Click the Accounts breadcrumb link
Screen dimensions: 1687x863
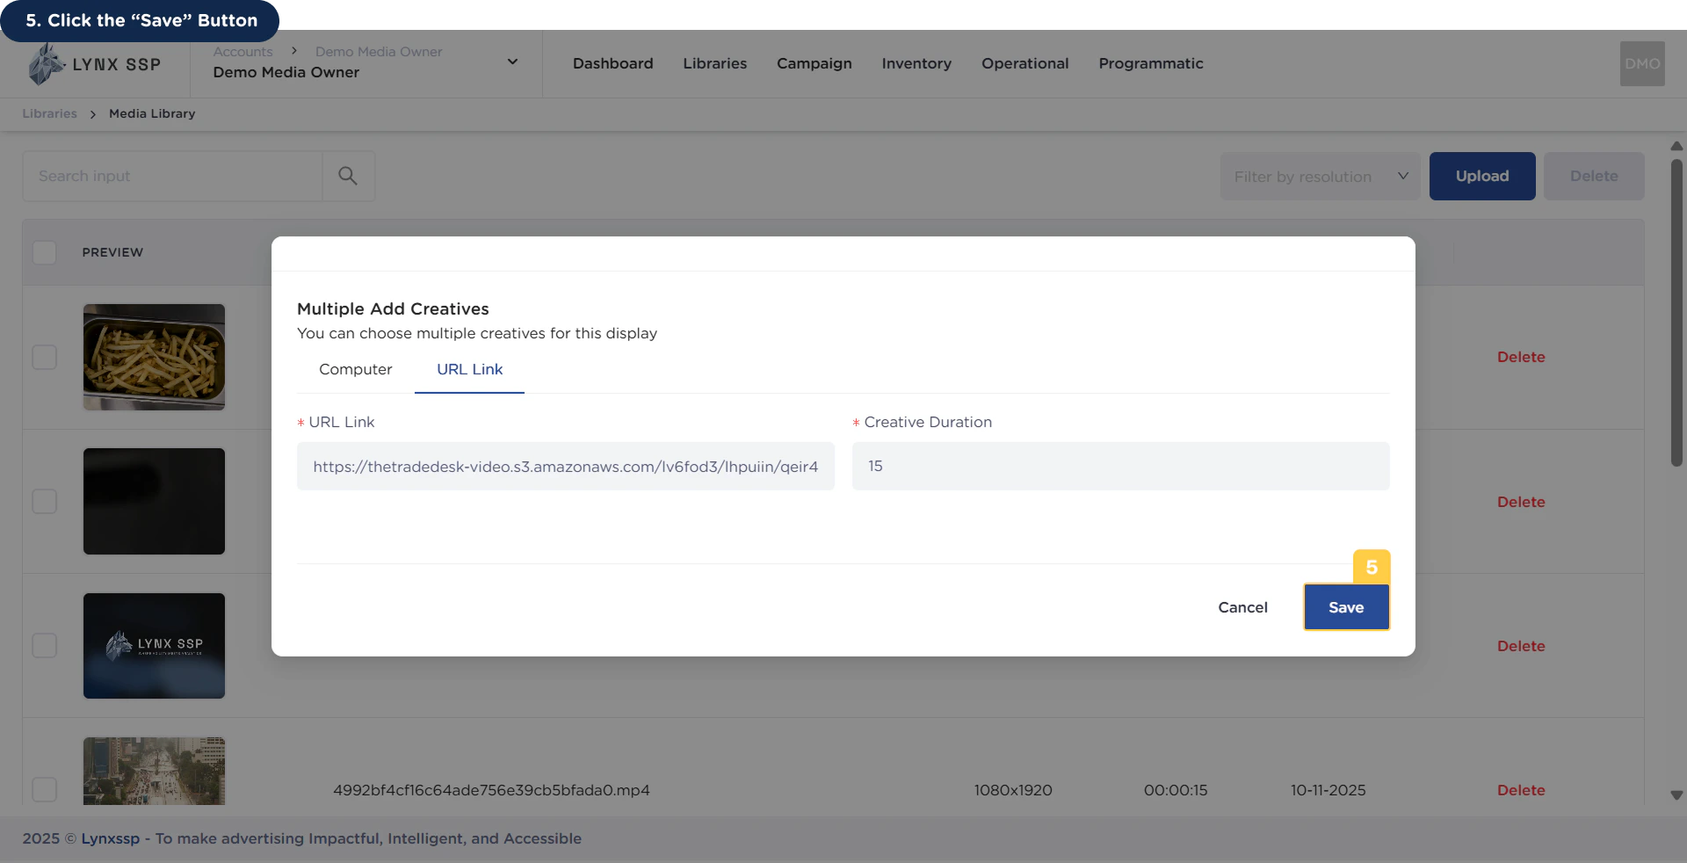[x=243, y=52]
